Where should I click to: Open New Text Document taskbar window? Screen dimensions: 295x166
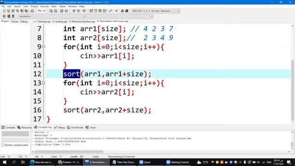pyautogui.click(x=124, y=162)
